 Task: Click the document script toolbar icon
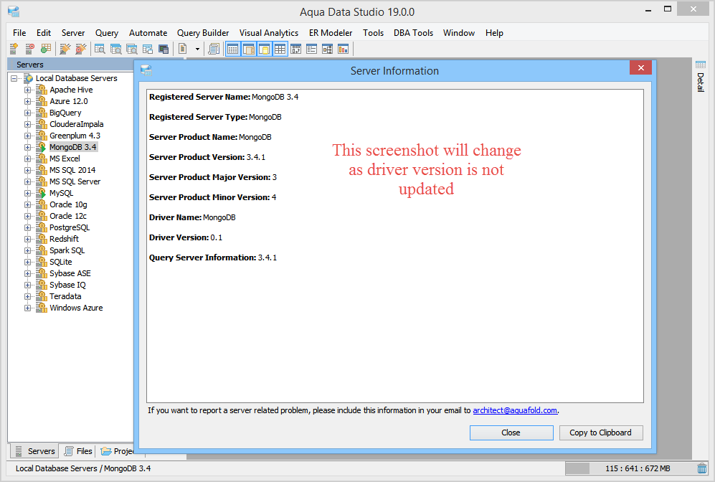(x=183, y=49)
